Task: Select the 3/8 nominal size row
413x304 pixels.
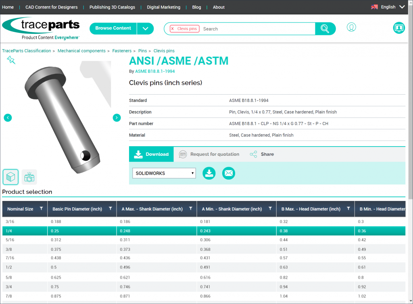Action: tap(204, 249)
